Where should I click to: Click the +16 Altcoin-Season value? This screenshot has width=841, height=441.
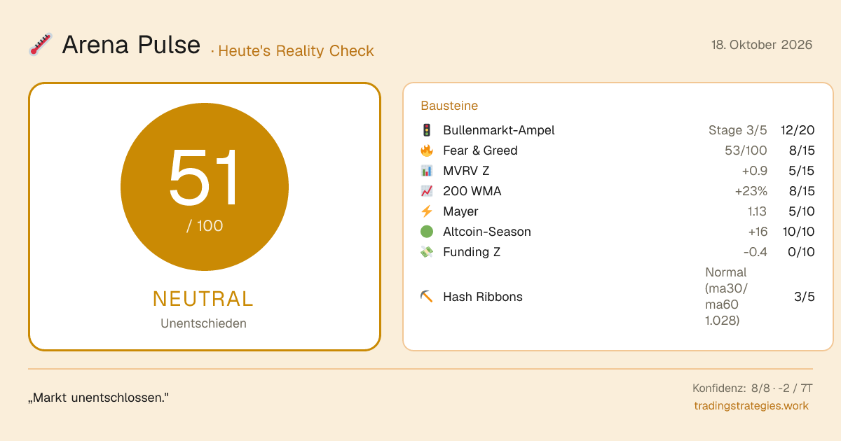(x=758, y=232)
